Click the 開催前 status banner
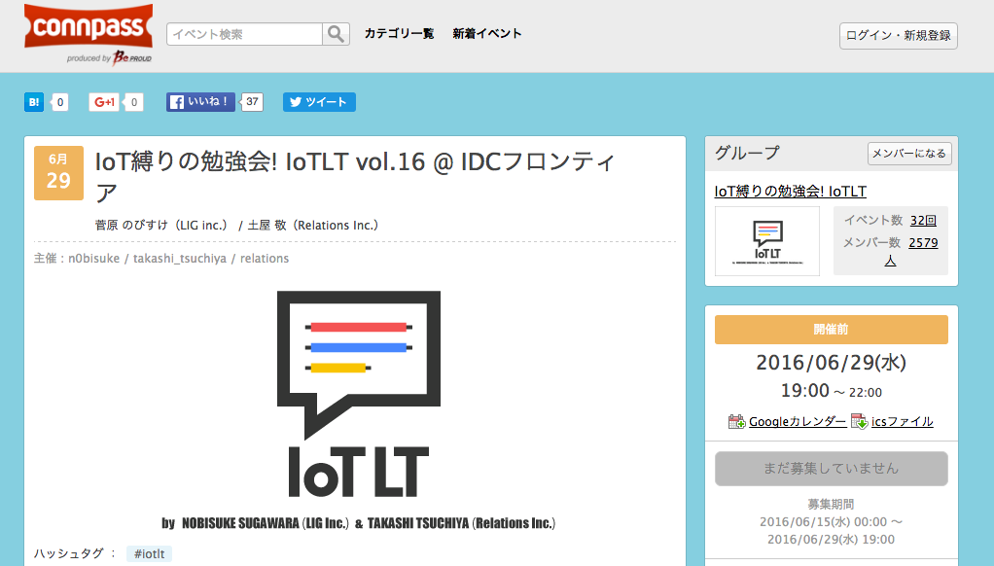 [831, 330]
